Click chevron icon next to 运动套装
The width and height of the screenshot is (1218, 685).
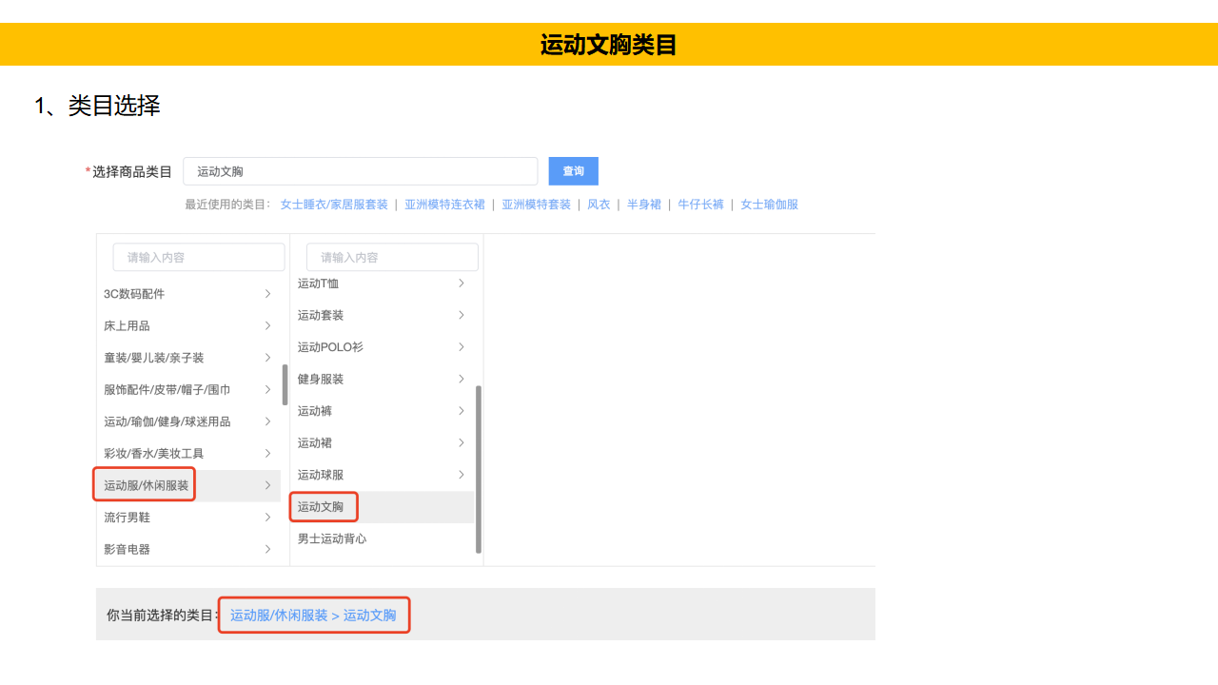462,315
